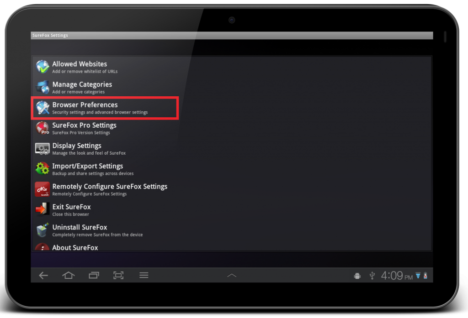Click the Manage Categories folder globe icon

point(43,87)
